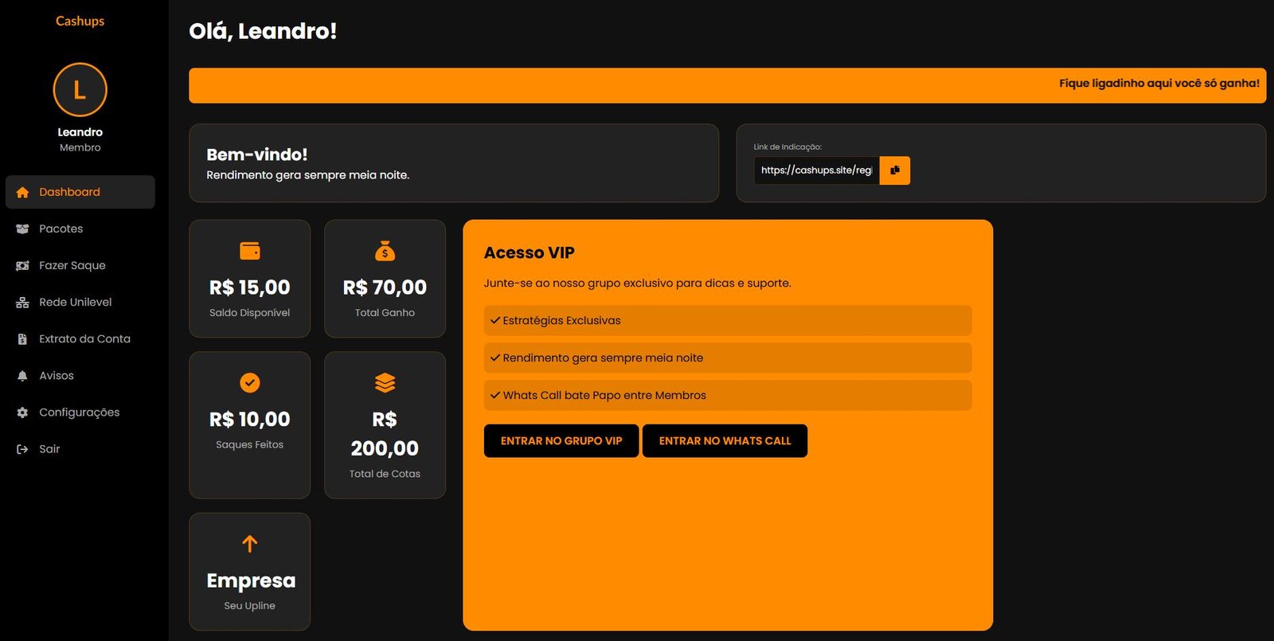Click the money bag icon above Total Ganho
This screenshot has height=641, width=1274.
385,249
